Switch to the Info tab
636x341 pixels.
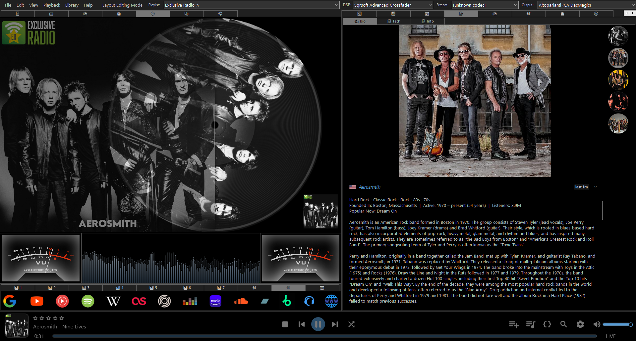428,21
